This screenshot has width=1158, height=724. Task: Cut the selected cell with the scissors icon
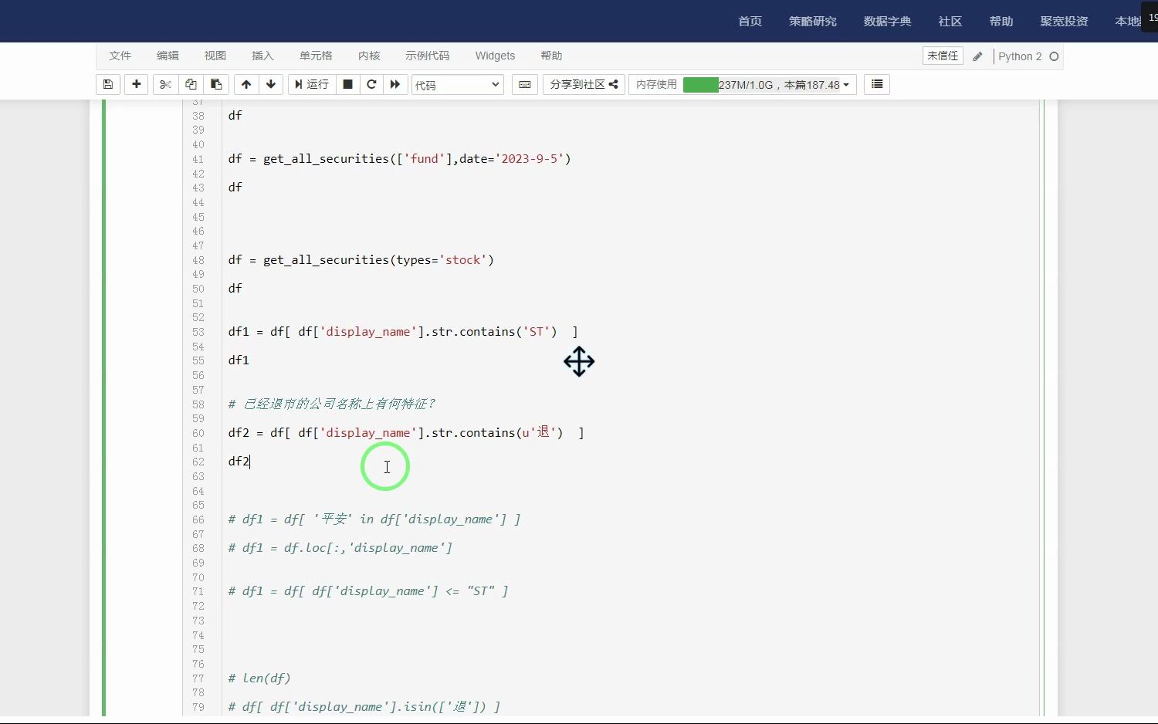click(165, 84)
